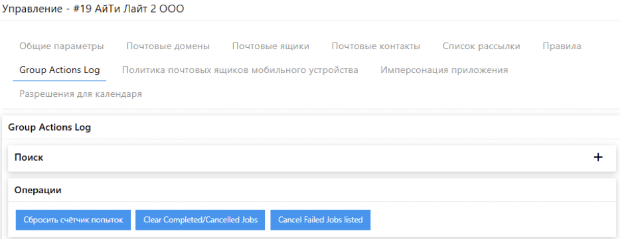Open the Список рассылки tab

pyautogui.click(x=481, y=46)
